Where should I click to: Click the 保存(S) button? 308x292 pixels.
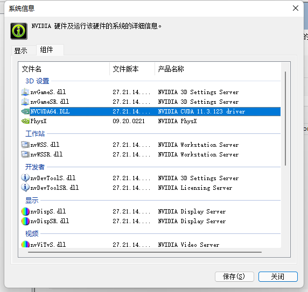tap(234, 277)
